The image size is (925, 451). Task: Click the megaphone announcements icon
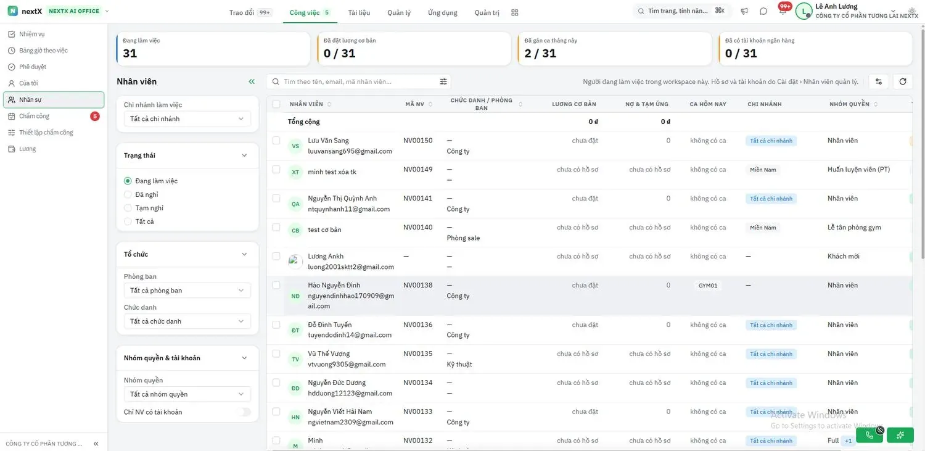745,11
